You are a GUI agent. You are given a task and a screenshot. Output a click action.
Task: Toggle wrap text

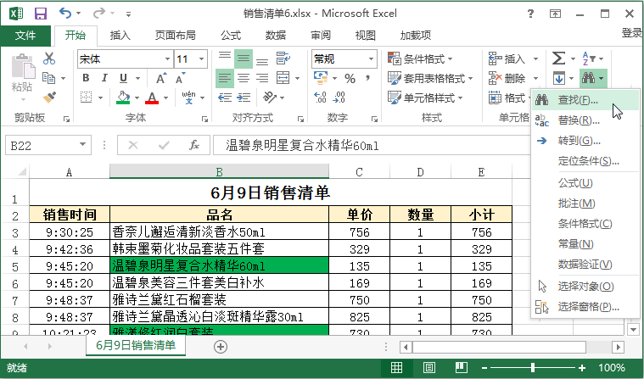pyautogui.click(x=283, y=59)
